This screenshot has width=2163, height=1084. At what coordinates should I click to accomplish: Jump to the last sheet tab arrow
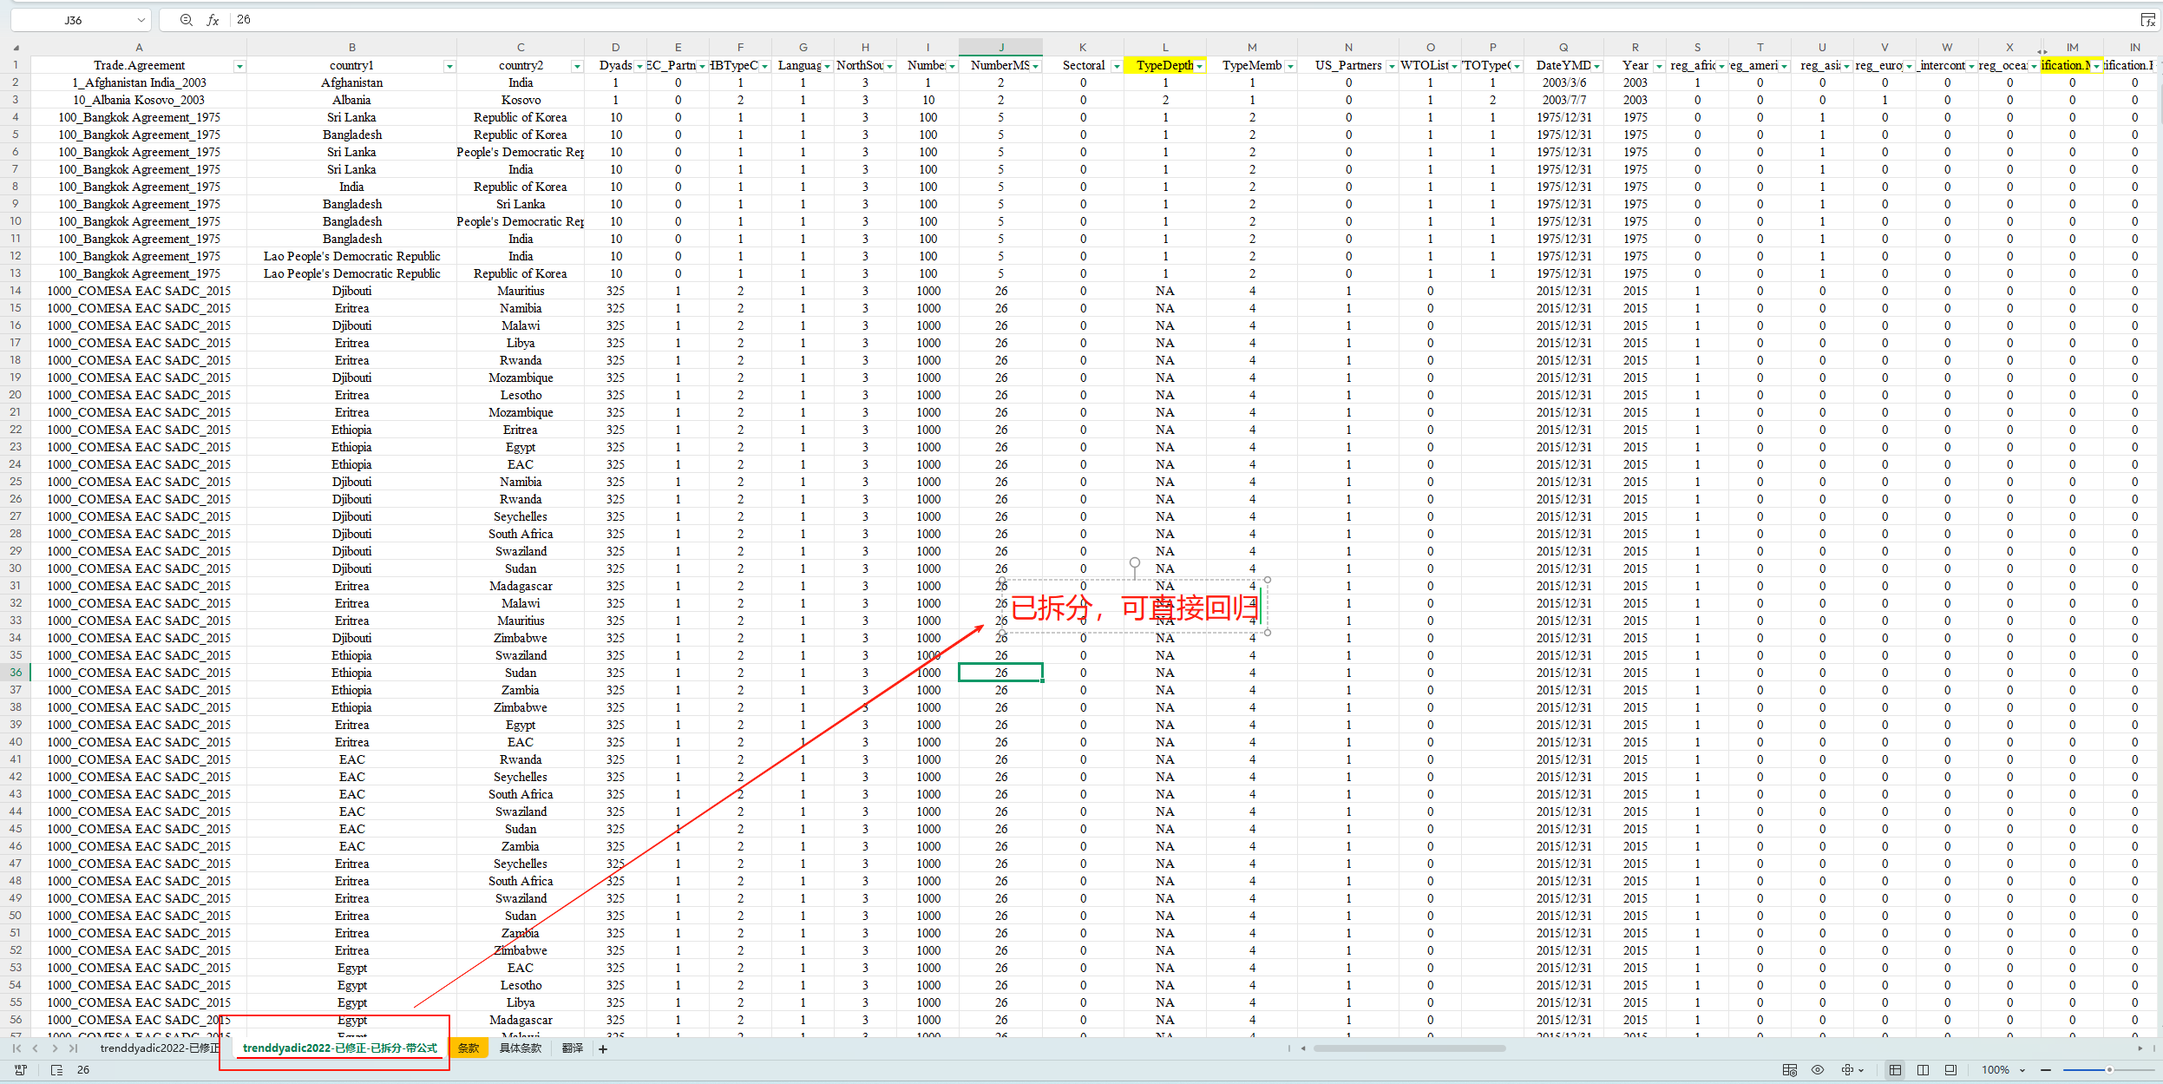tap(74, 1048)
